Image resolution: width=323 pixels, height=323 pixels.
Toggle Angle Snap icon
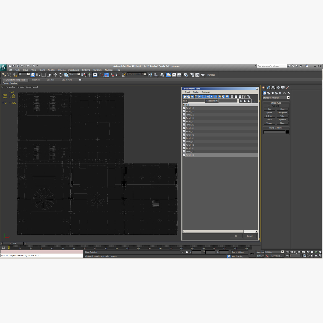point(107,75)
